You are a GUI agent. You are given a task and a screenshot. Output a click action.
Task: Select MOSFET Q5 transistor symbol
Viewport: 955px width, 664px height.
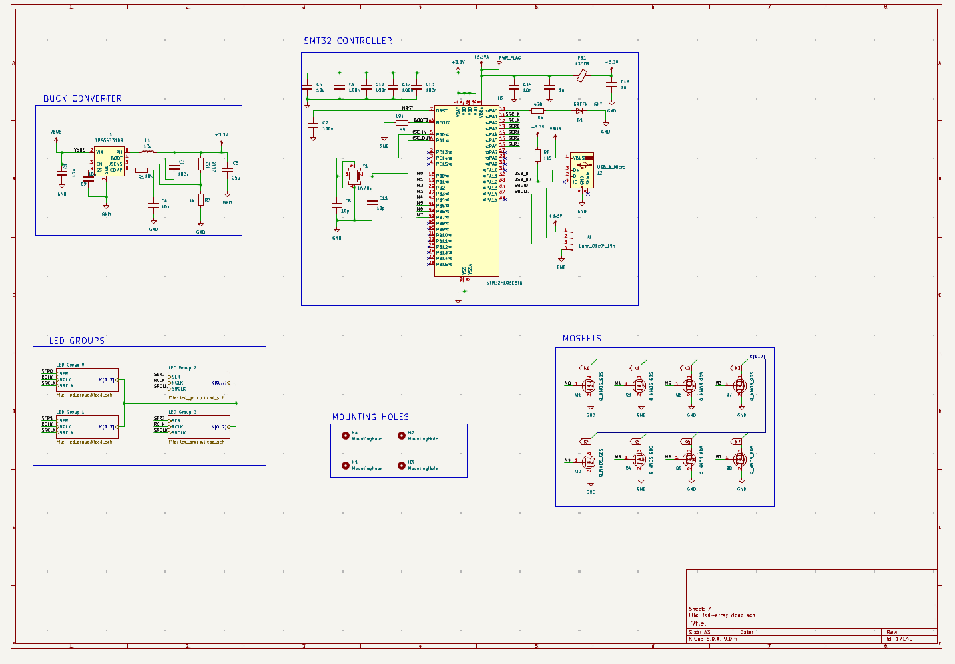click(689, 385)
